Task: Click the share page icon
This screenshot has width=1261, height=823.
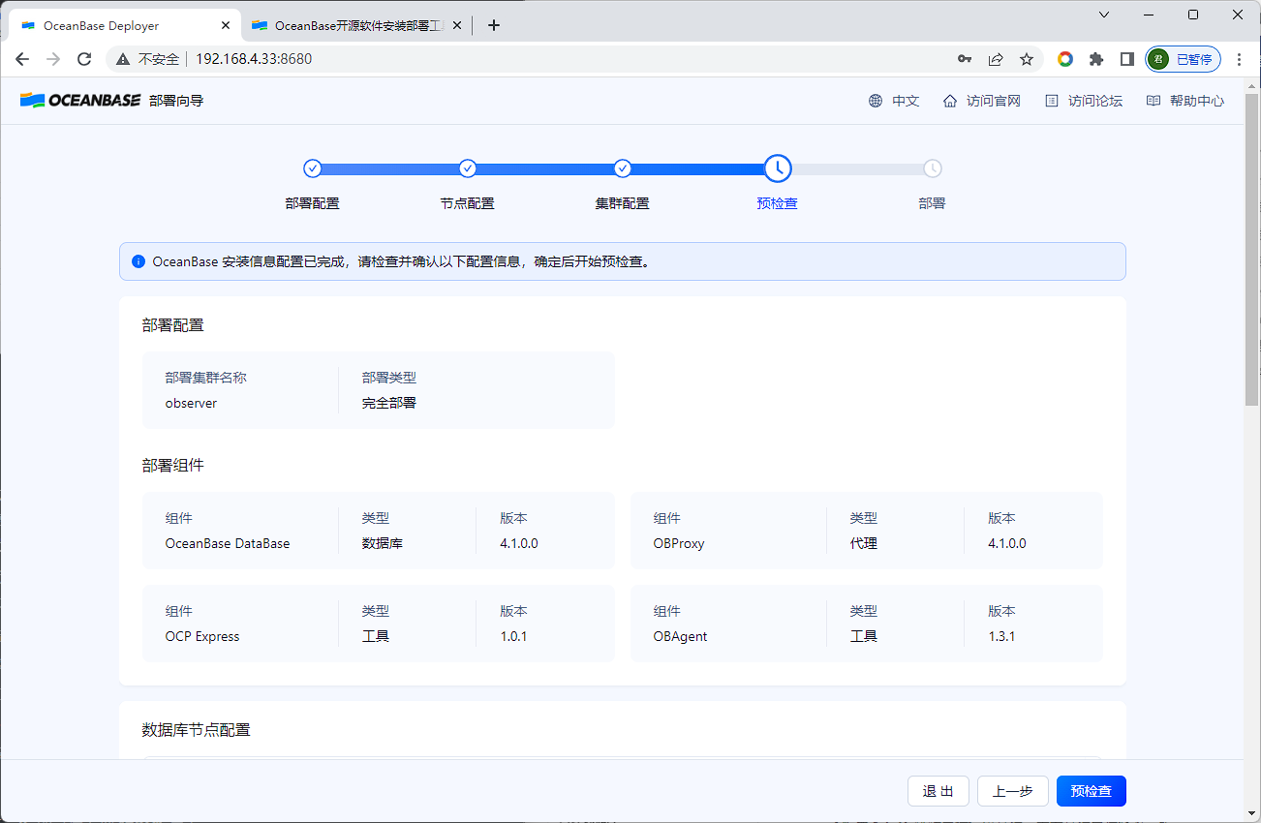Action: (x=996, y=59)
